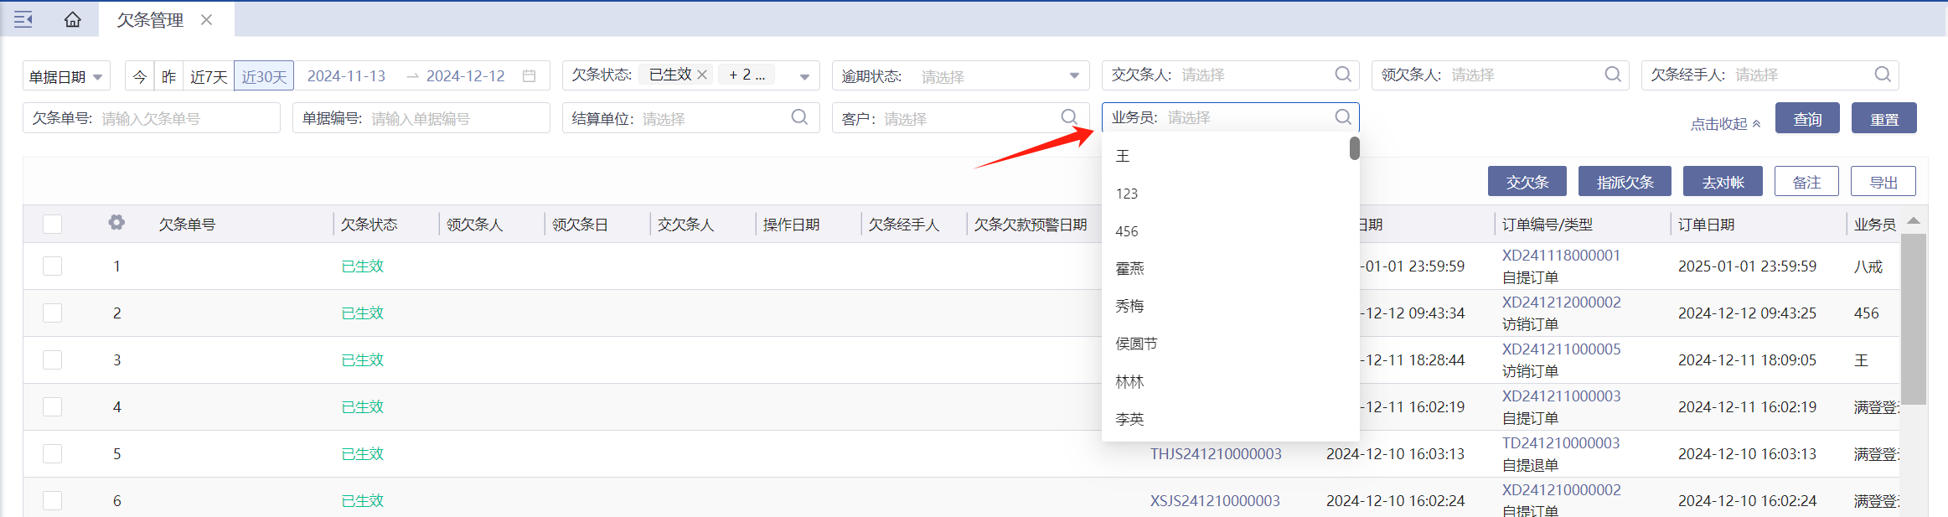1948x517 pixels.
Task: Click the table column settings gear icon
Action: click(x=116, y=223)
